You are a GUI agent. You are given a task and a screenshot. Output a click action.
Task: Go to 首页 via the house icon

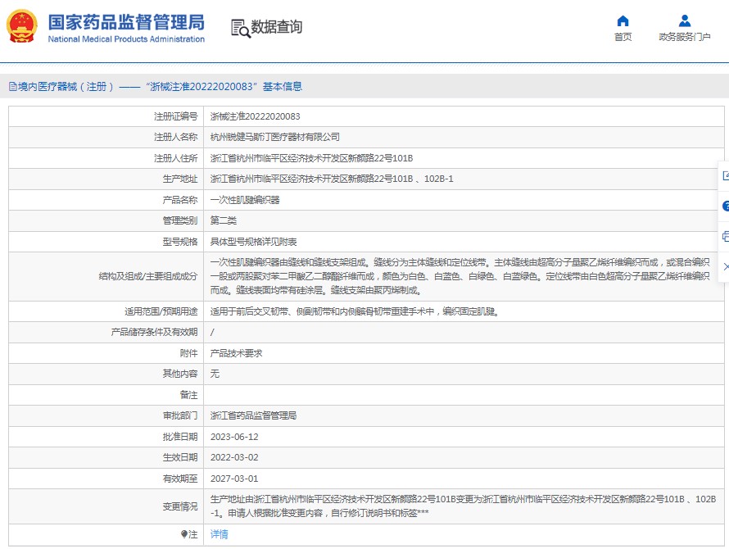pyautogui.click(x=623, y=21)
